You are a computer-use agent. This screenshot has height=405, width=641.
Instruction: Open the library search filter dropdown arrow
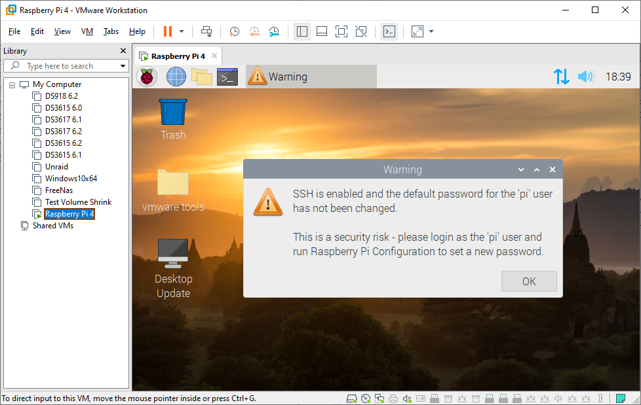tap(123, 65)
